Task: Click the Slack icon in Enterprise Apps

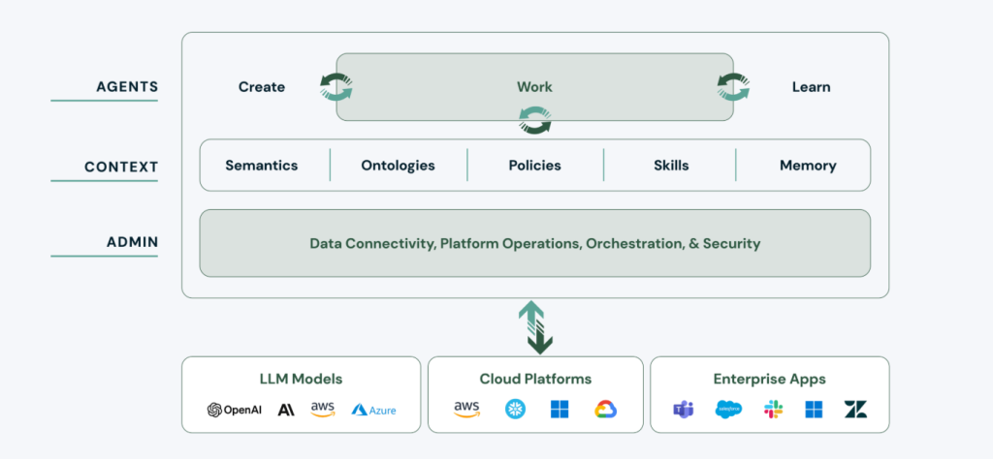Action: click(773, 409)
